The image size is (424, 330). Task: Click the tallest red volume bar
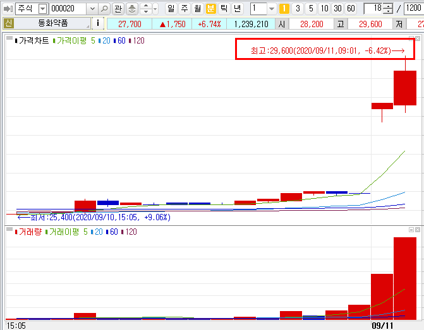(x=405, y=278)
